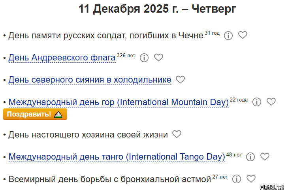Heart the День северного сияния в холодильнике entry
This screenshot has width=286, height=192.
click(x=180, y=80)
